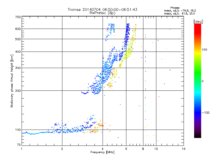Click the y-axis tick label '200'
This screenshot has width=216, height=162.
point(18,91)
